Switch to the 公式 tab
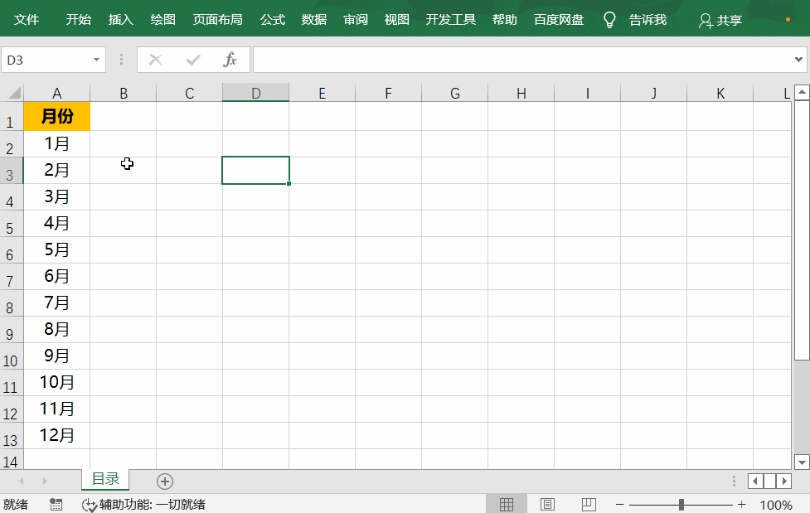This screenshot has width=810, height=513. coord(273,20)
